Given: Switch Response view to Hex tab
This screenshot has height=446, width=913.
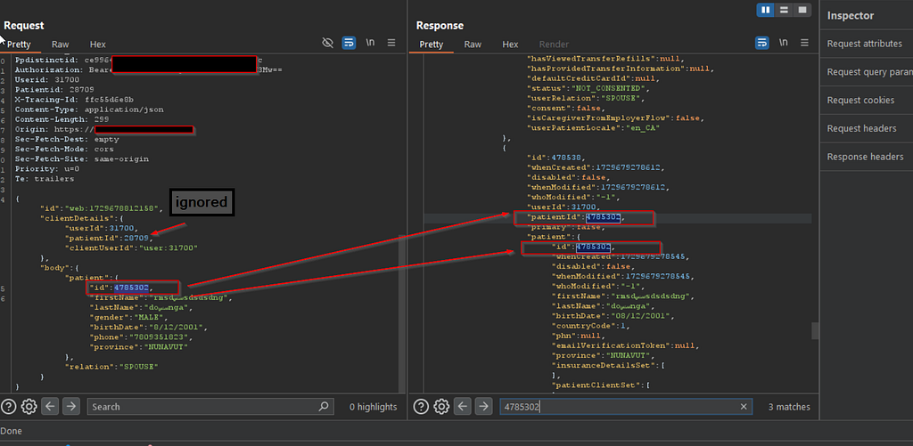Looking at the screenshot, I should pyautogui.click(x=510, y=45).
